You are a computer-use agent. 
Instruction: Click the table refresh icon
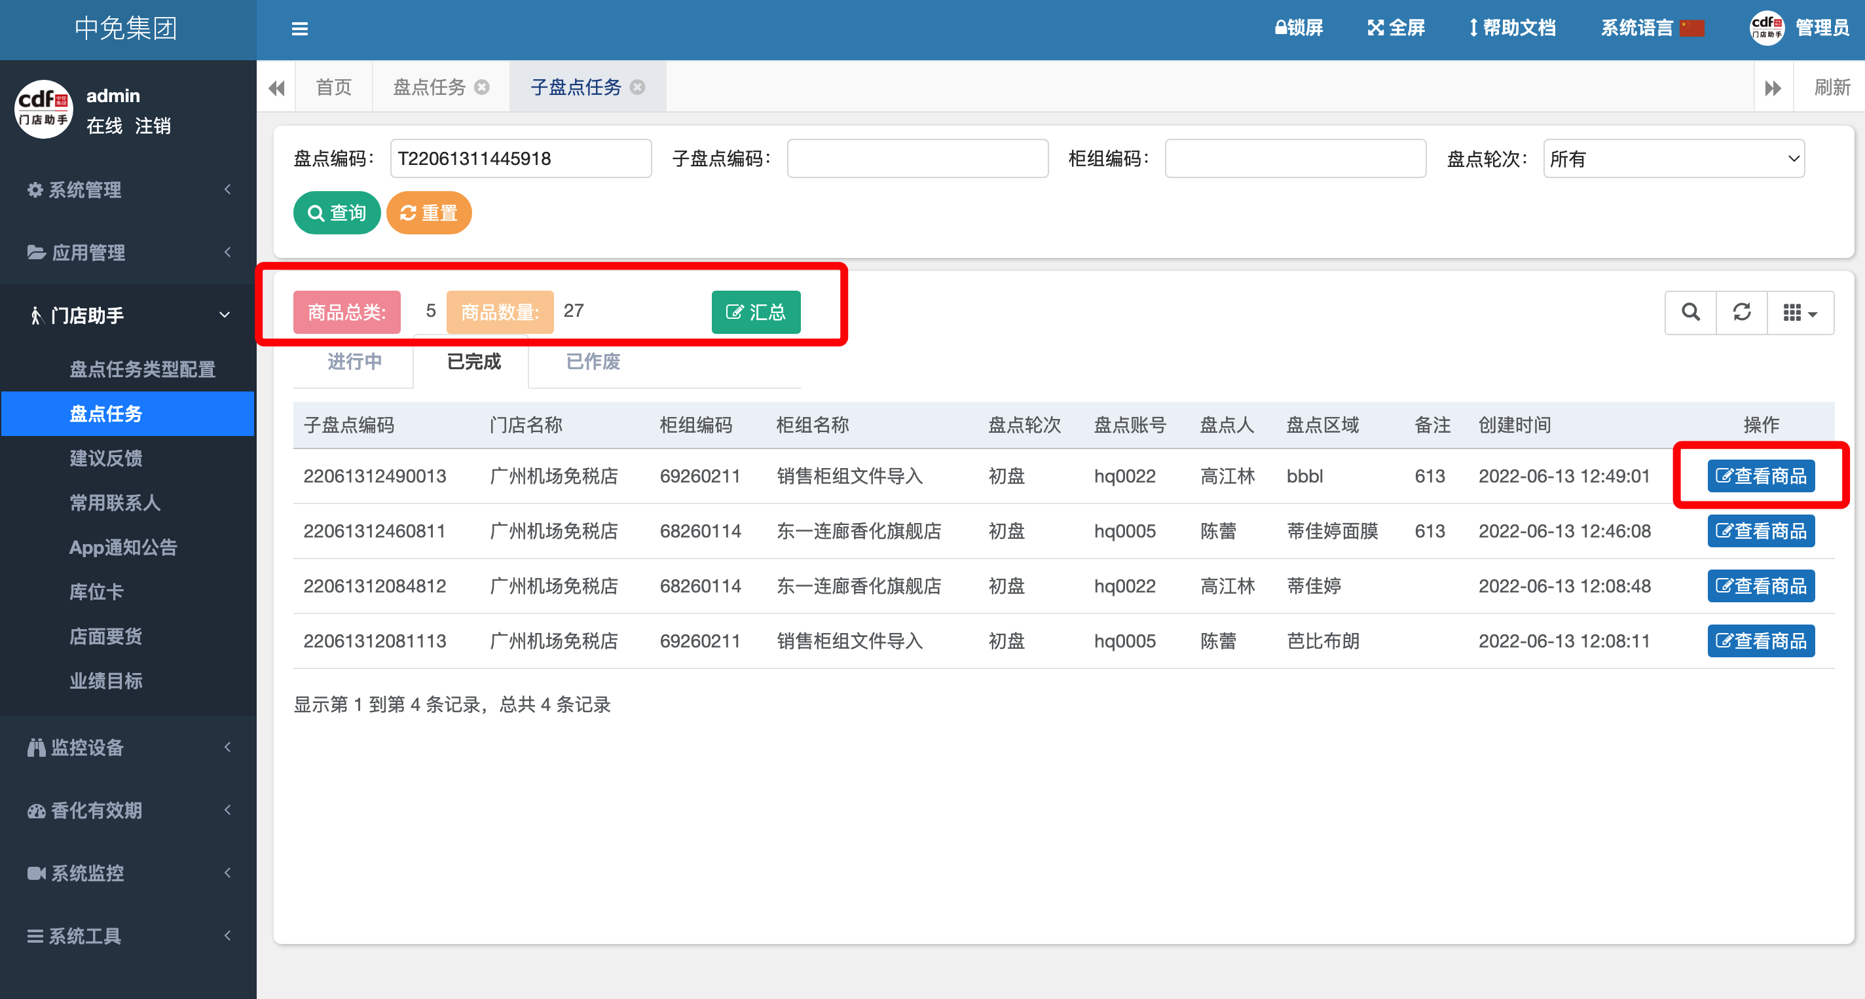(x=1741, y=312)
